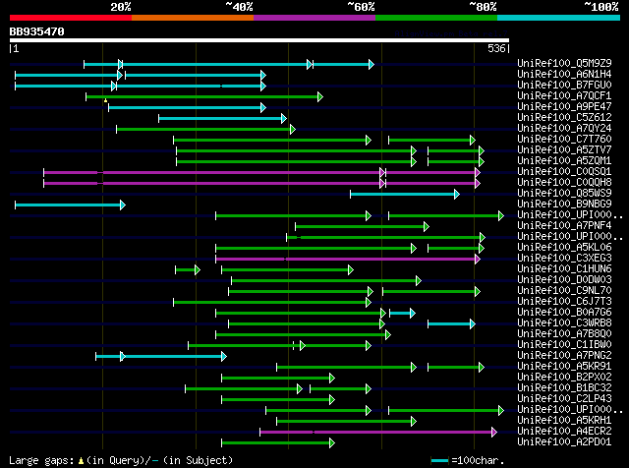Click the 'Large gaps:' legend text
Screen dimensions: 629x468
click(x=42, y=460)
